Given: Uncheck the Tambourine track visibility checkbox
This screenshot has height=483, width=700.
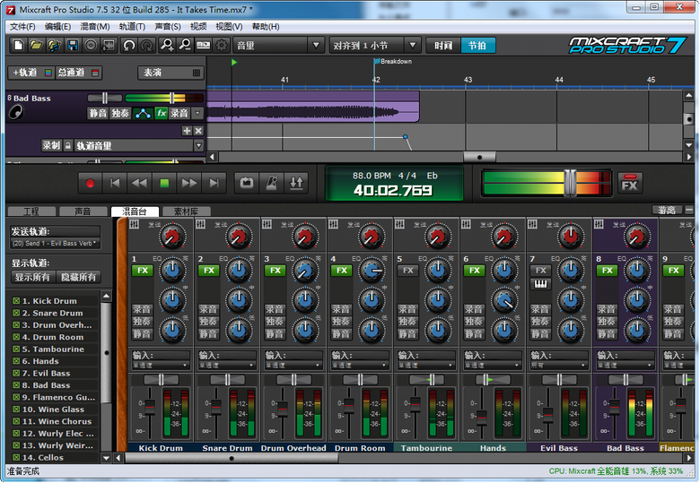Looking at the screenshot, I should (16, 349).
